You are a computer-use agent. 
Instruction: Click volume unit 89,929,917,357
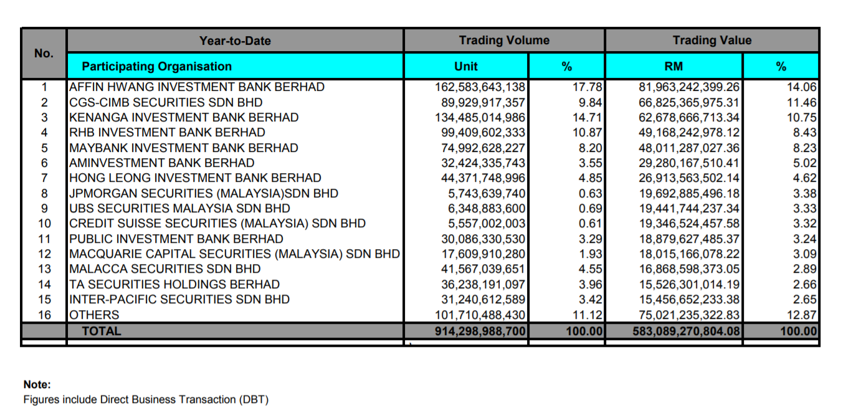[483, 102]
